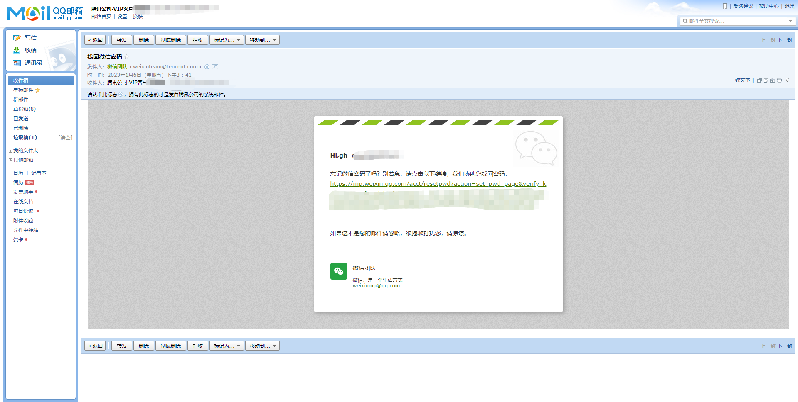Click the 返回 button in bottom toolbar
The height and width of the screenshot is (402, 798).
tap(95, 346)
